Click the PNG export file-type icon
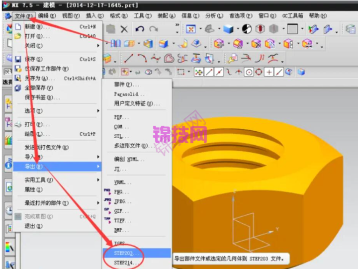This screenshot has height=269, width=358. 107,191
